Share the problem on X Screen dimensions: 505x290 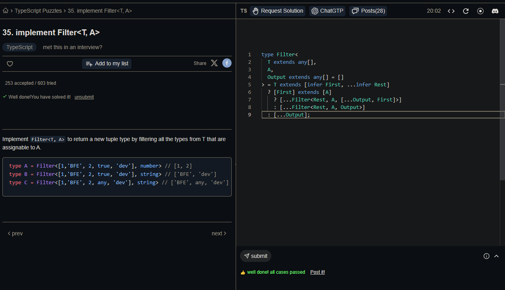click(x=214, y=63)
